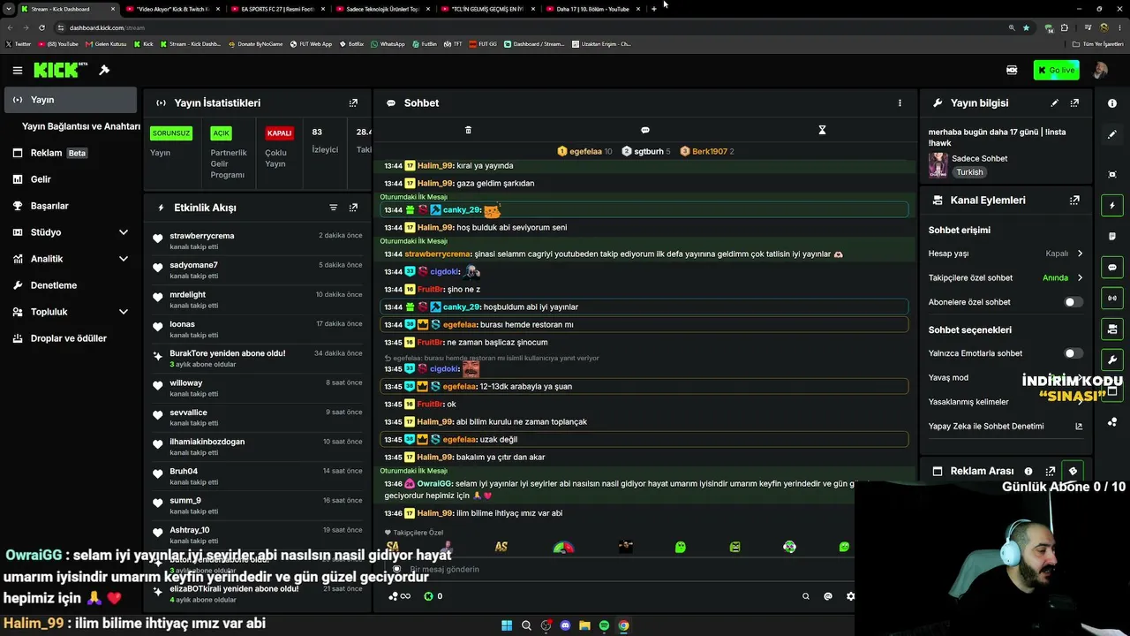Open the Windows Start menu
This screenshot has width=1130, height=636.
click(507, 625)
